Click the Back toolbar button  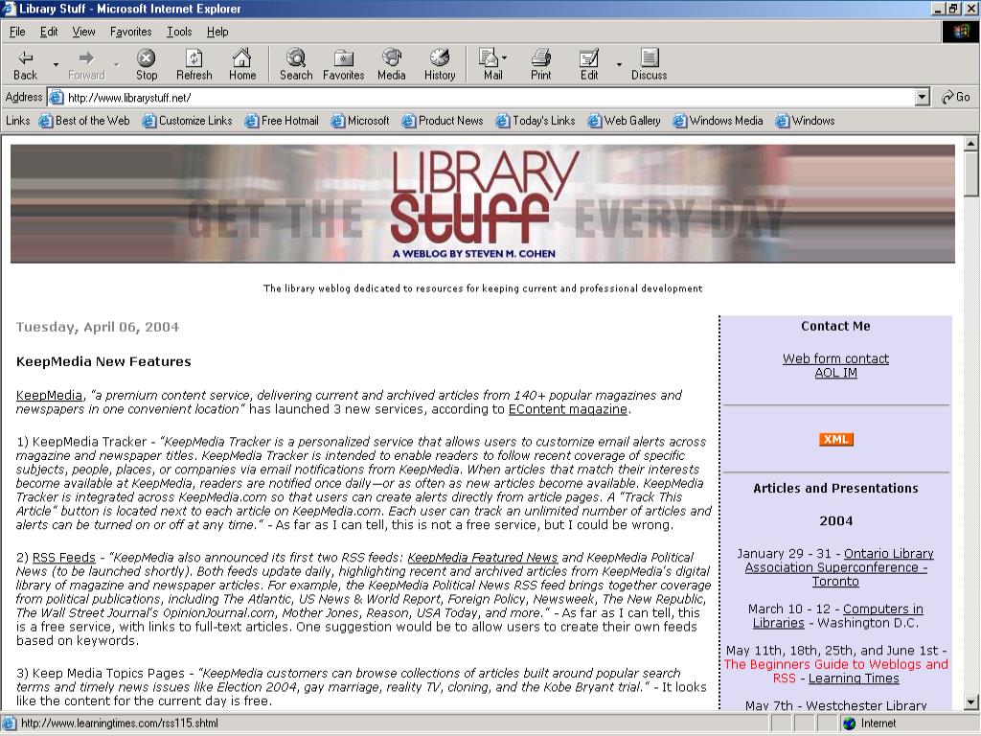[26, 64]
